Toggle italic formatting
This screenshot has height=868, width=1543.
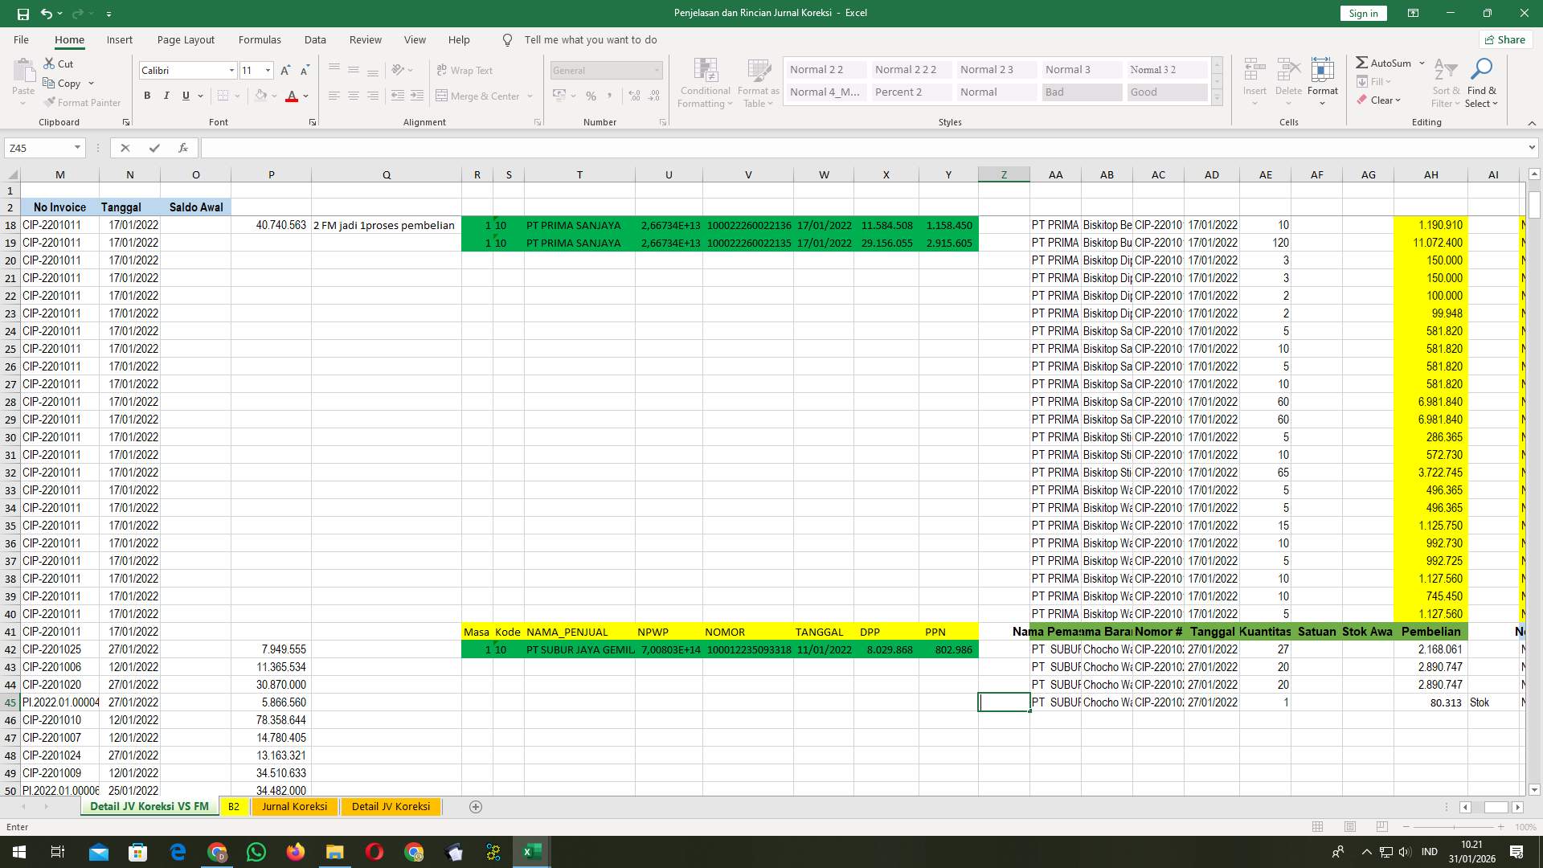click(166, 96)
